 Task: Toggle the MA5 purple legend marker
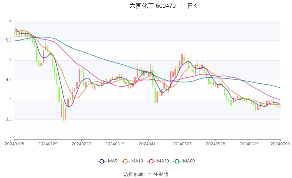pos(102,161)
